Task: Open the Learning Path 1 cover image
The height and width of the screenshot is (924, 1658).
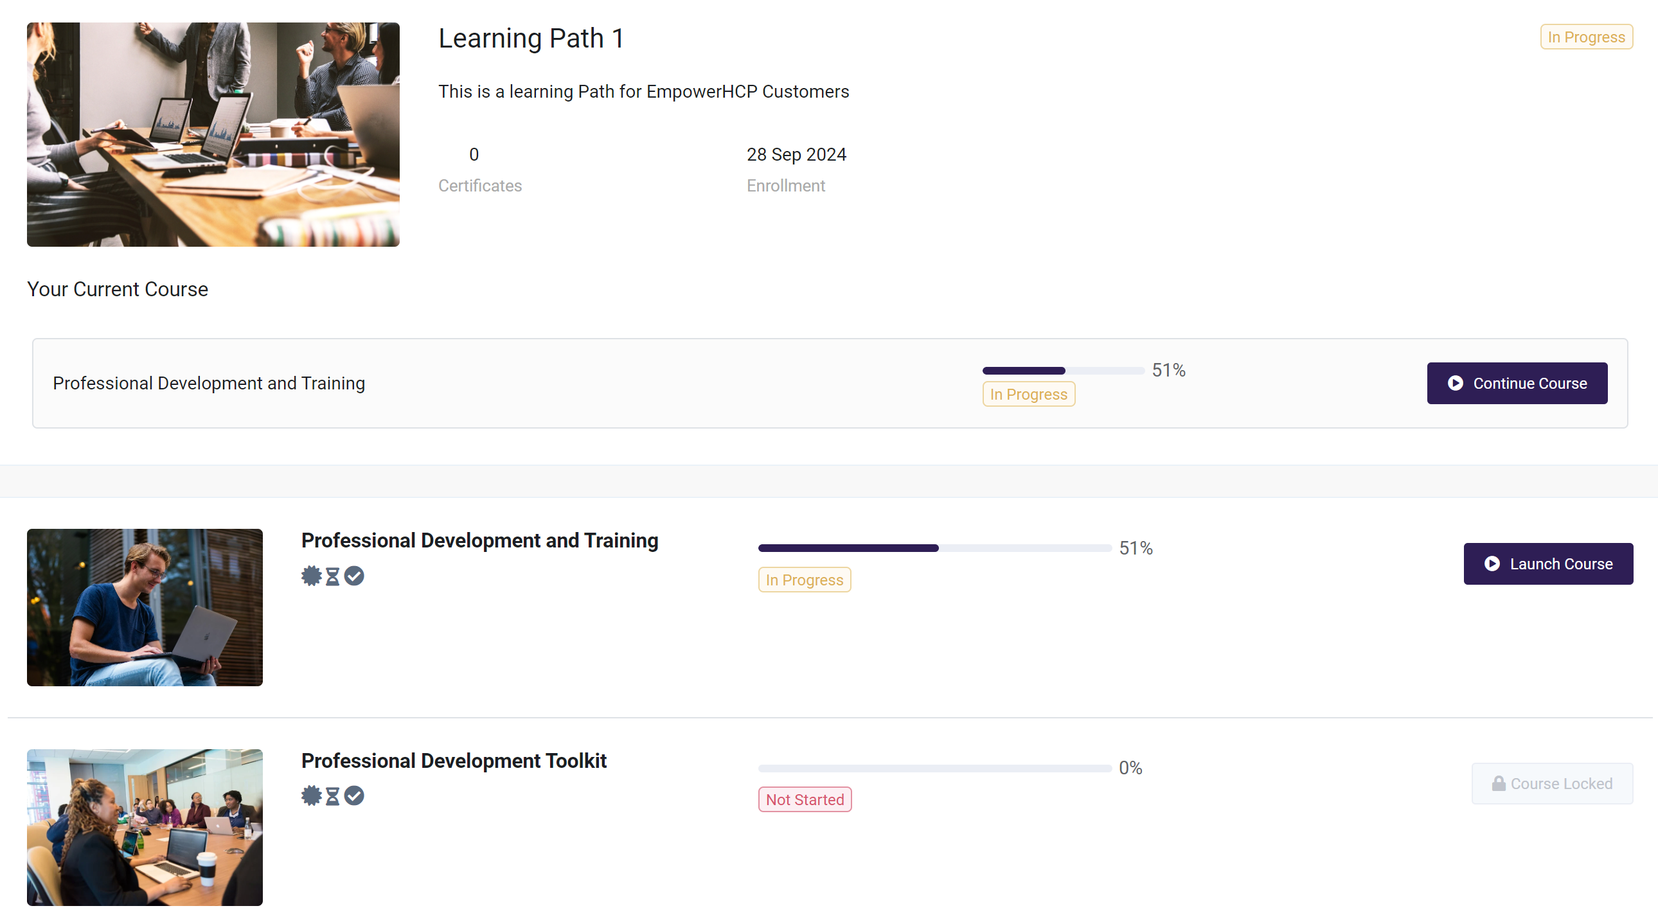Action: pyautogui.click(x=213, y=134)
